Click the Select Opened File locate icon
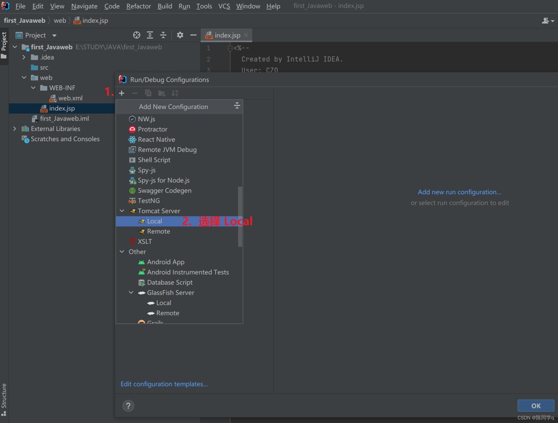Viewport: 558px width, 423px height. (137, 35)
